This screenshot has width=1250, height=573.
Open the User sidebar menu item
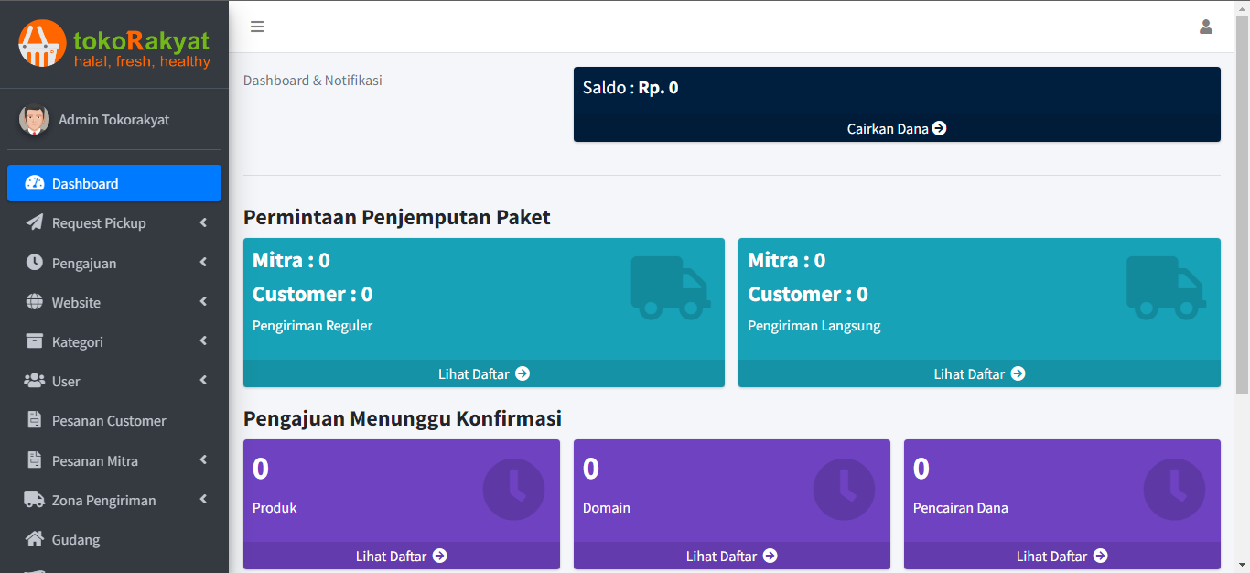tap(66, 381)
